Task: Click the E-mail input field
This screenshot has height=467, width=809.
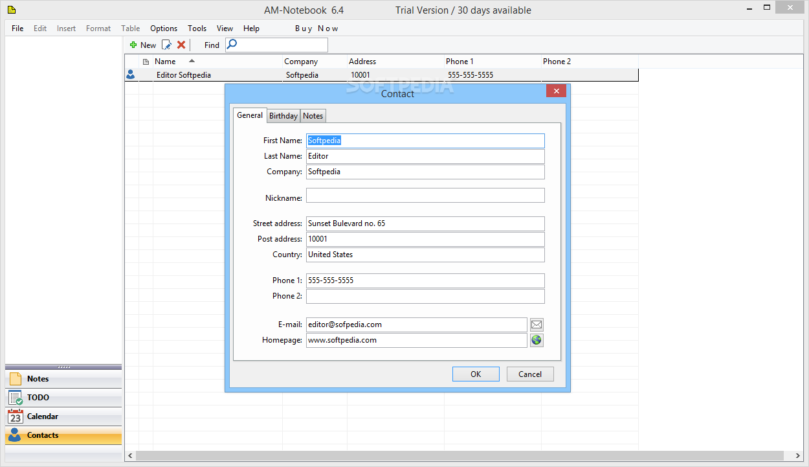Action: (x=417, y=325)
